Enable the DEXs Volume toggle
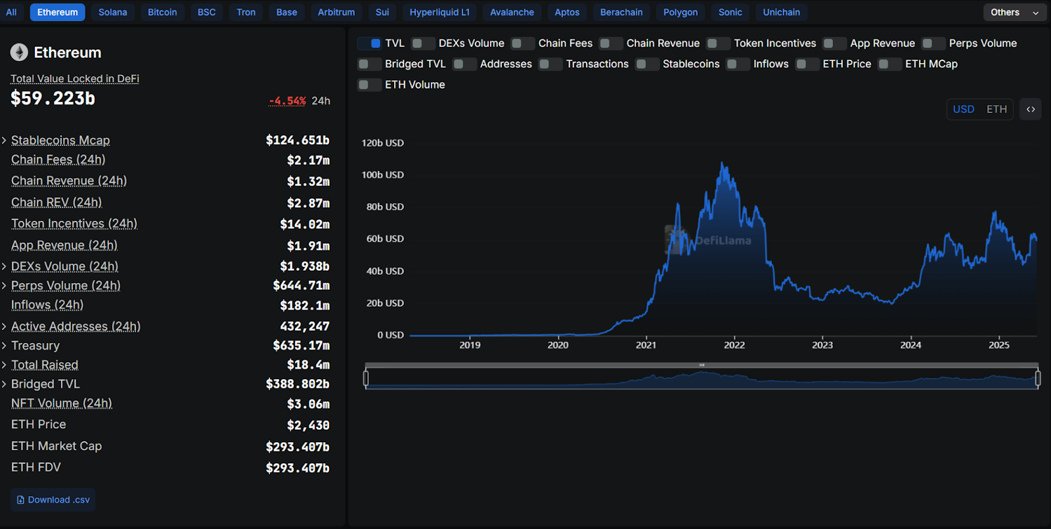1051x529 pixels. [x=423, y=43]
